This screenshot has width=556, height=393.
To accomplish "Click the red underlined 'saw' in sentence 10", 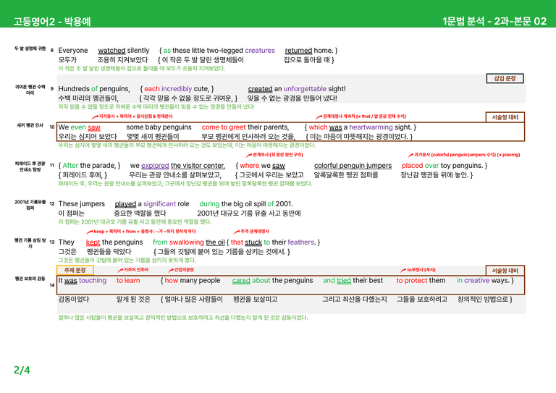I will tap(94, 127).
